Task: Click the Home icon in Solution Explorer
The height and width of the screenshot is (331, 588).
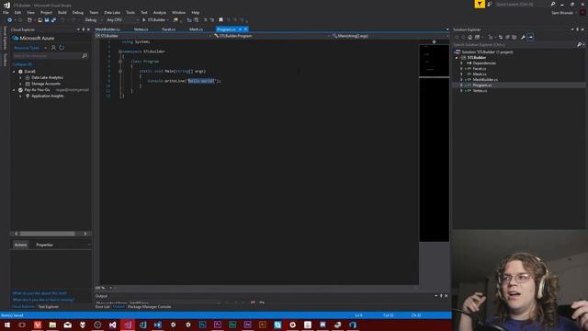Action: point(469,37)
